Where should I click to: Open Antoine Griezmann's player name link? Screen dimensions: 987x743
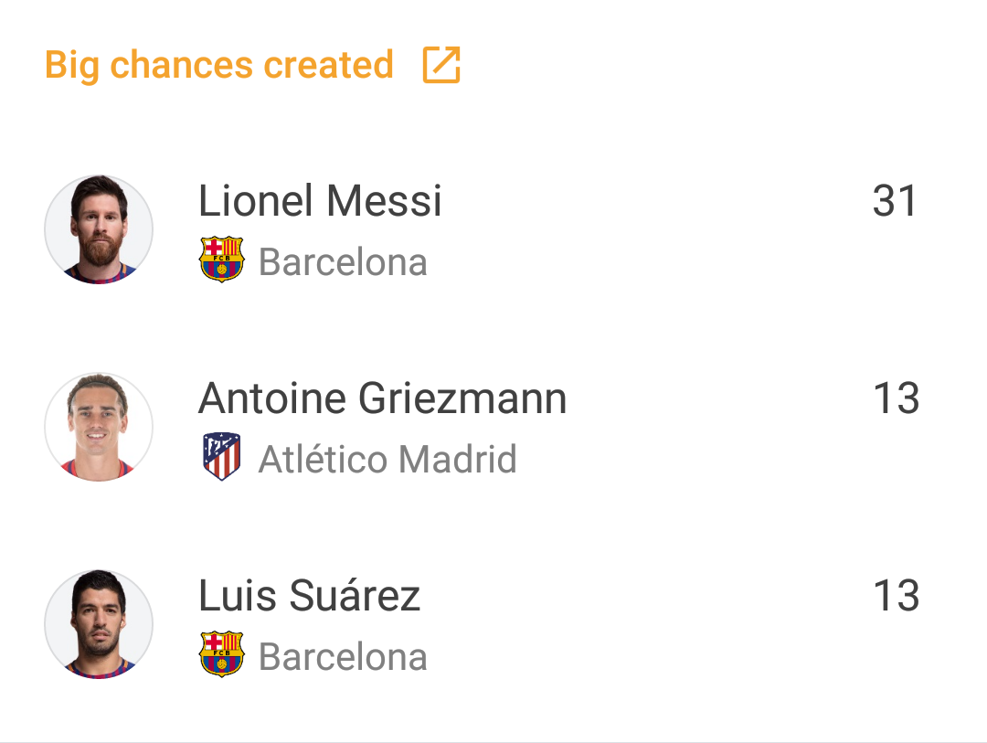pyautogui.click(x=383, y=398)
